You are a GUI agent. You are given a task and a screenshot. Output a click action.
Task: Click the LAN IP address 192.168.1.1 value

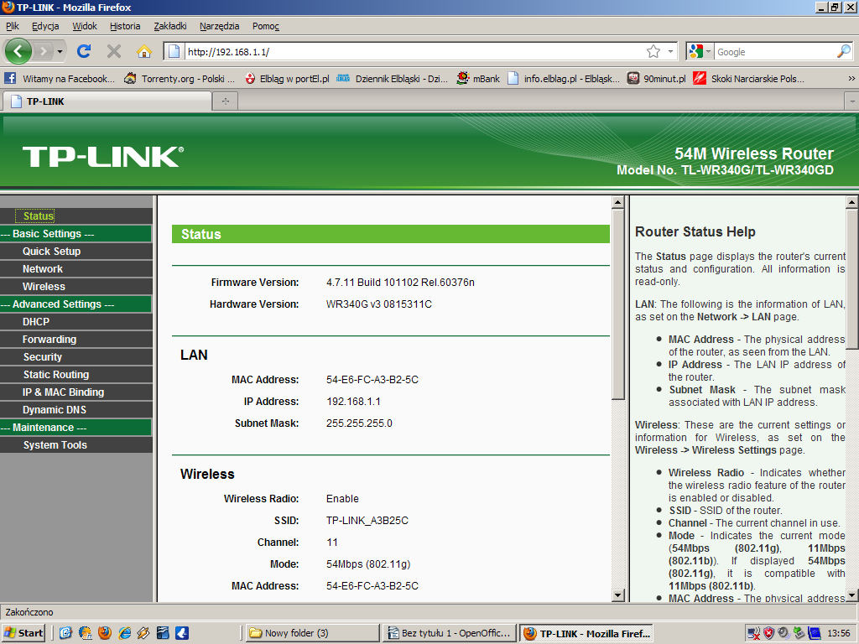(353, 402)
